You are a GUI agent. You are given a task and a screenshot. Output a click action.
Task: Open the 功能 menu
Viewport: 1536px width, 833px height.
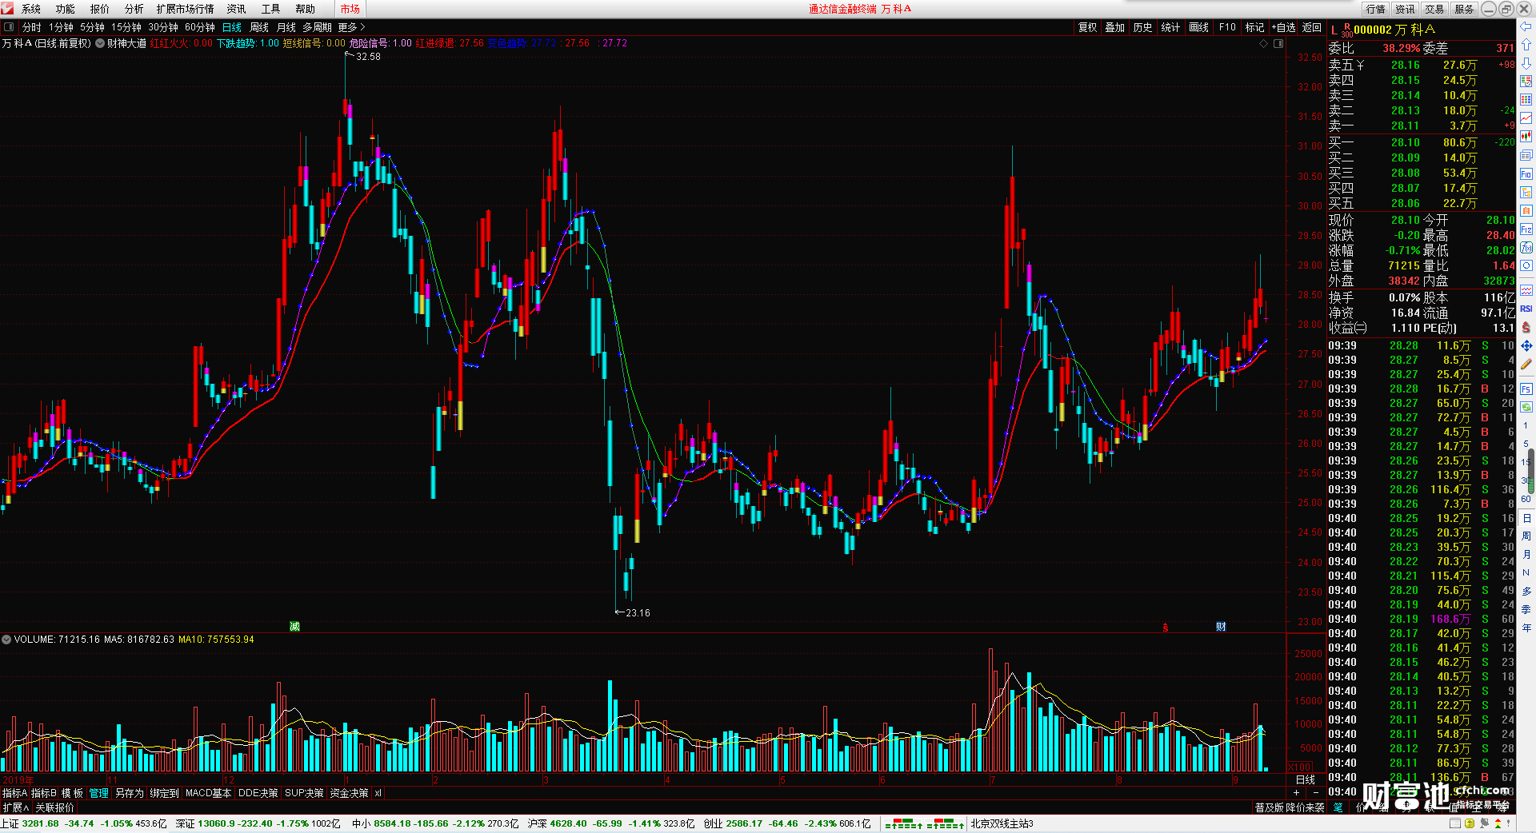point(66,9)
